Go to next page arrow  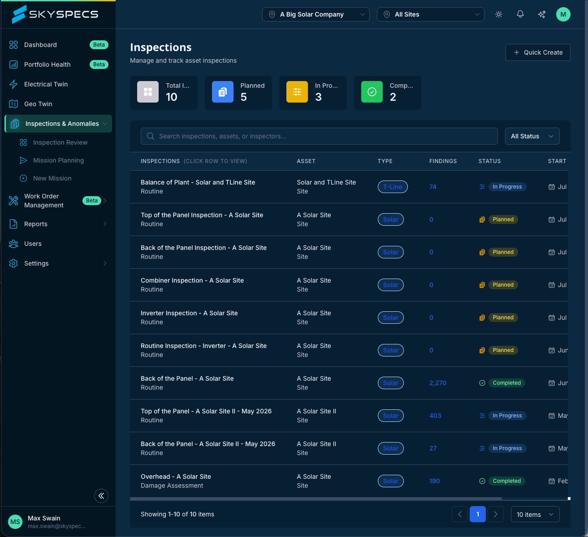(x=496, y=514)
